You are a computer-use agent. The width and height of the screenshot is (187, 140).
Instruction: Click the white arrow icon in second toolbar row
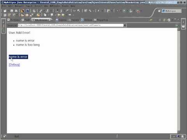click(x=70, y=15)
